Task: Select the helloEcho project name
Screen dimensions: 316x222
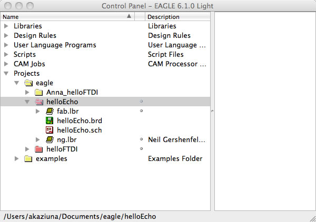Action: coord(62,102)
